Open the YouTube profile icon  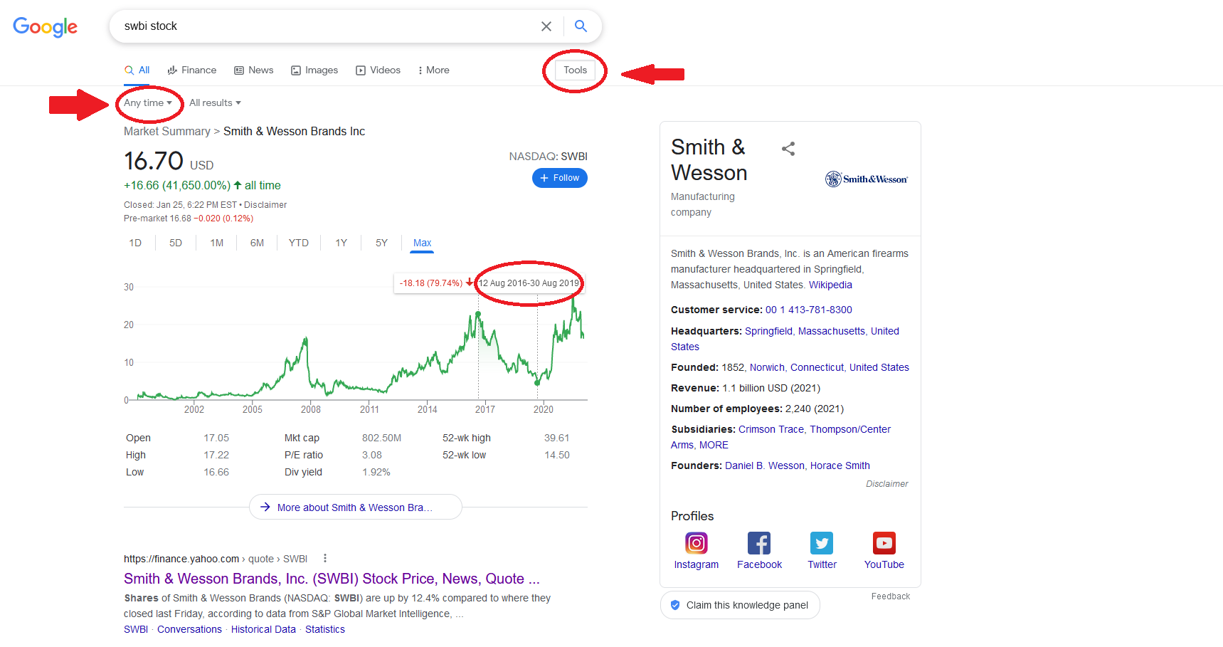[884, 543]
